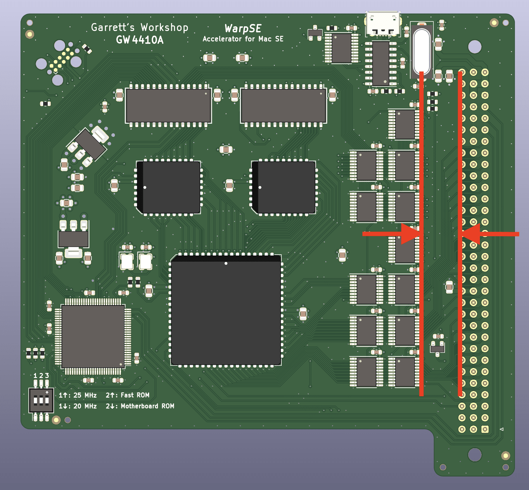
Task: Click the "WarpSE" title text
Action: tap(243, 29)
